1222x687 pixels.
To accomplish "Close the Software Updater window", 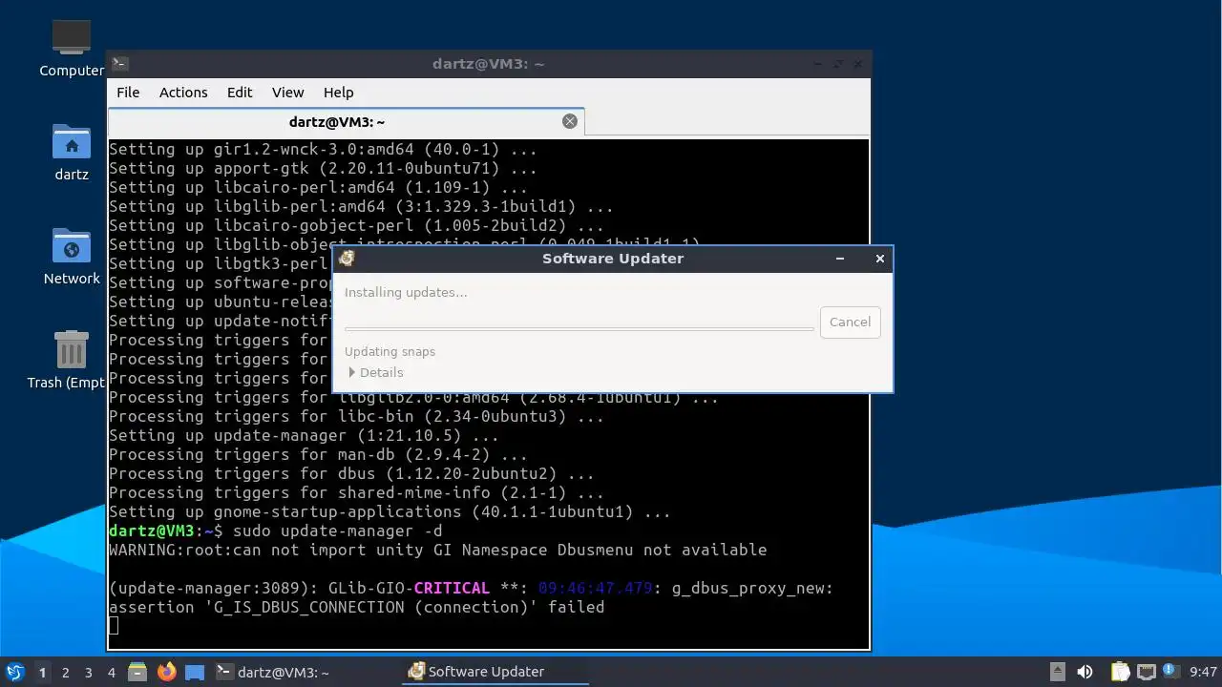I will coord(880,259).
